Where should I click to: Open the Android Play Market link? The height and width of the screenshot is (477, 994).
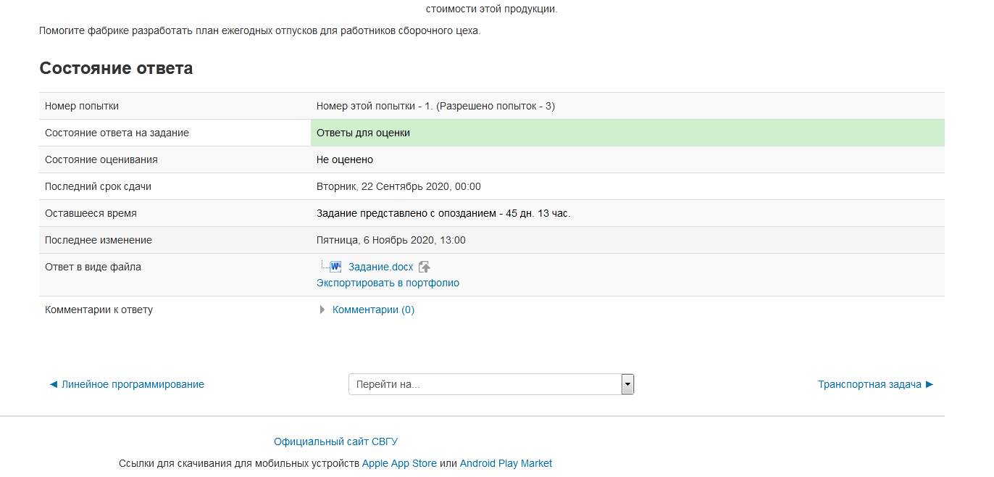pos(506,463)
